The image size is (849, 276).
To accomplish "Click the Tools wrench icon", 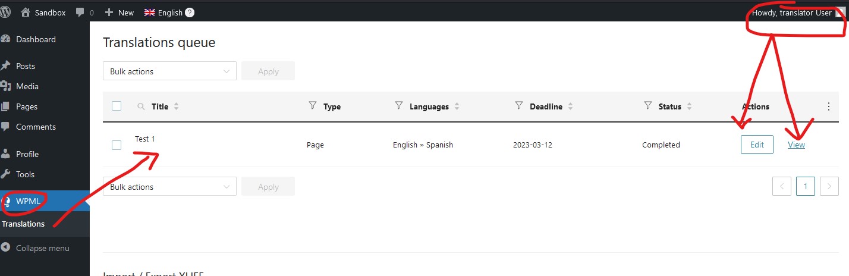I will click(x=6, y=174).
